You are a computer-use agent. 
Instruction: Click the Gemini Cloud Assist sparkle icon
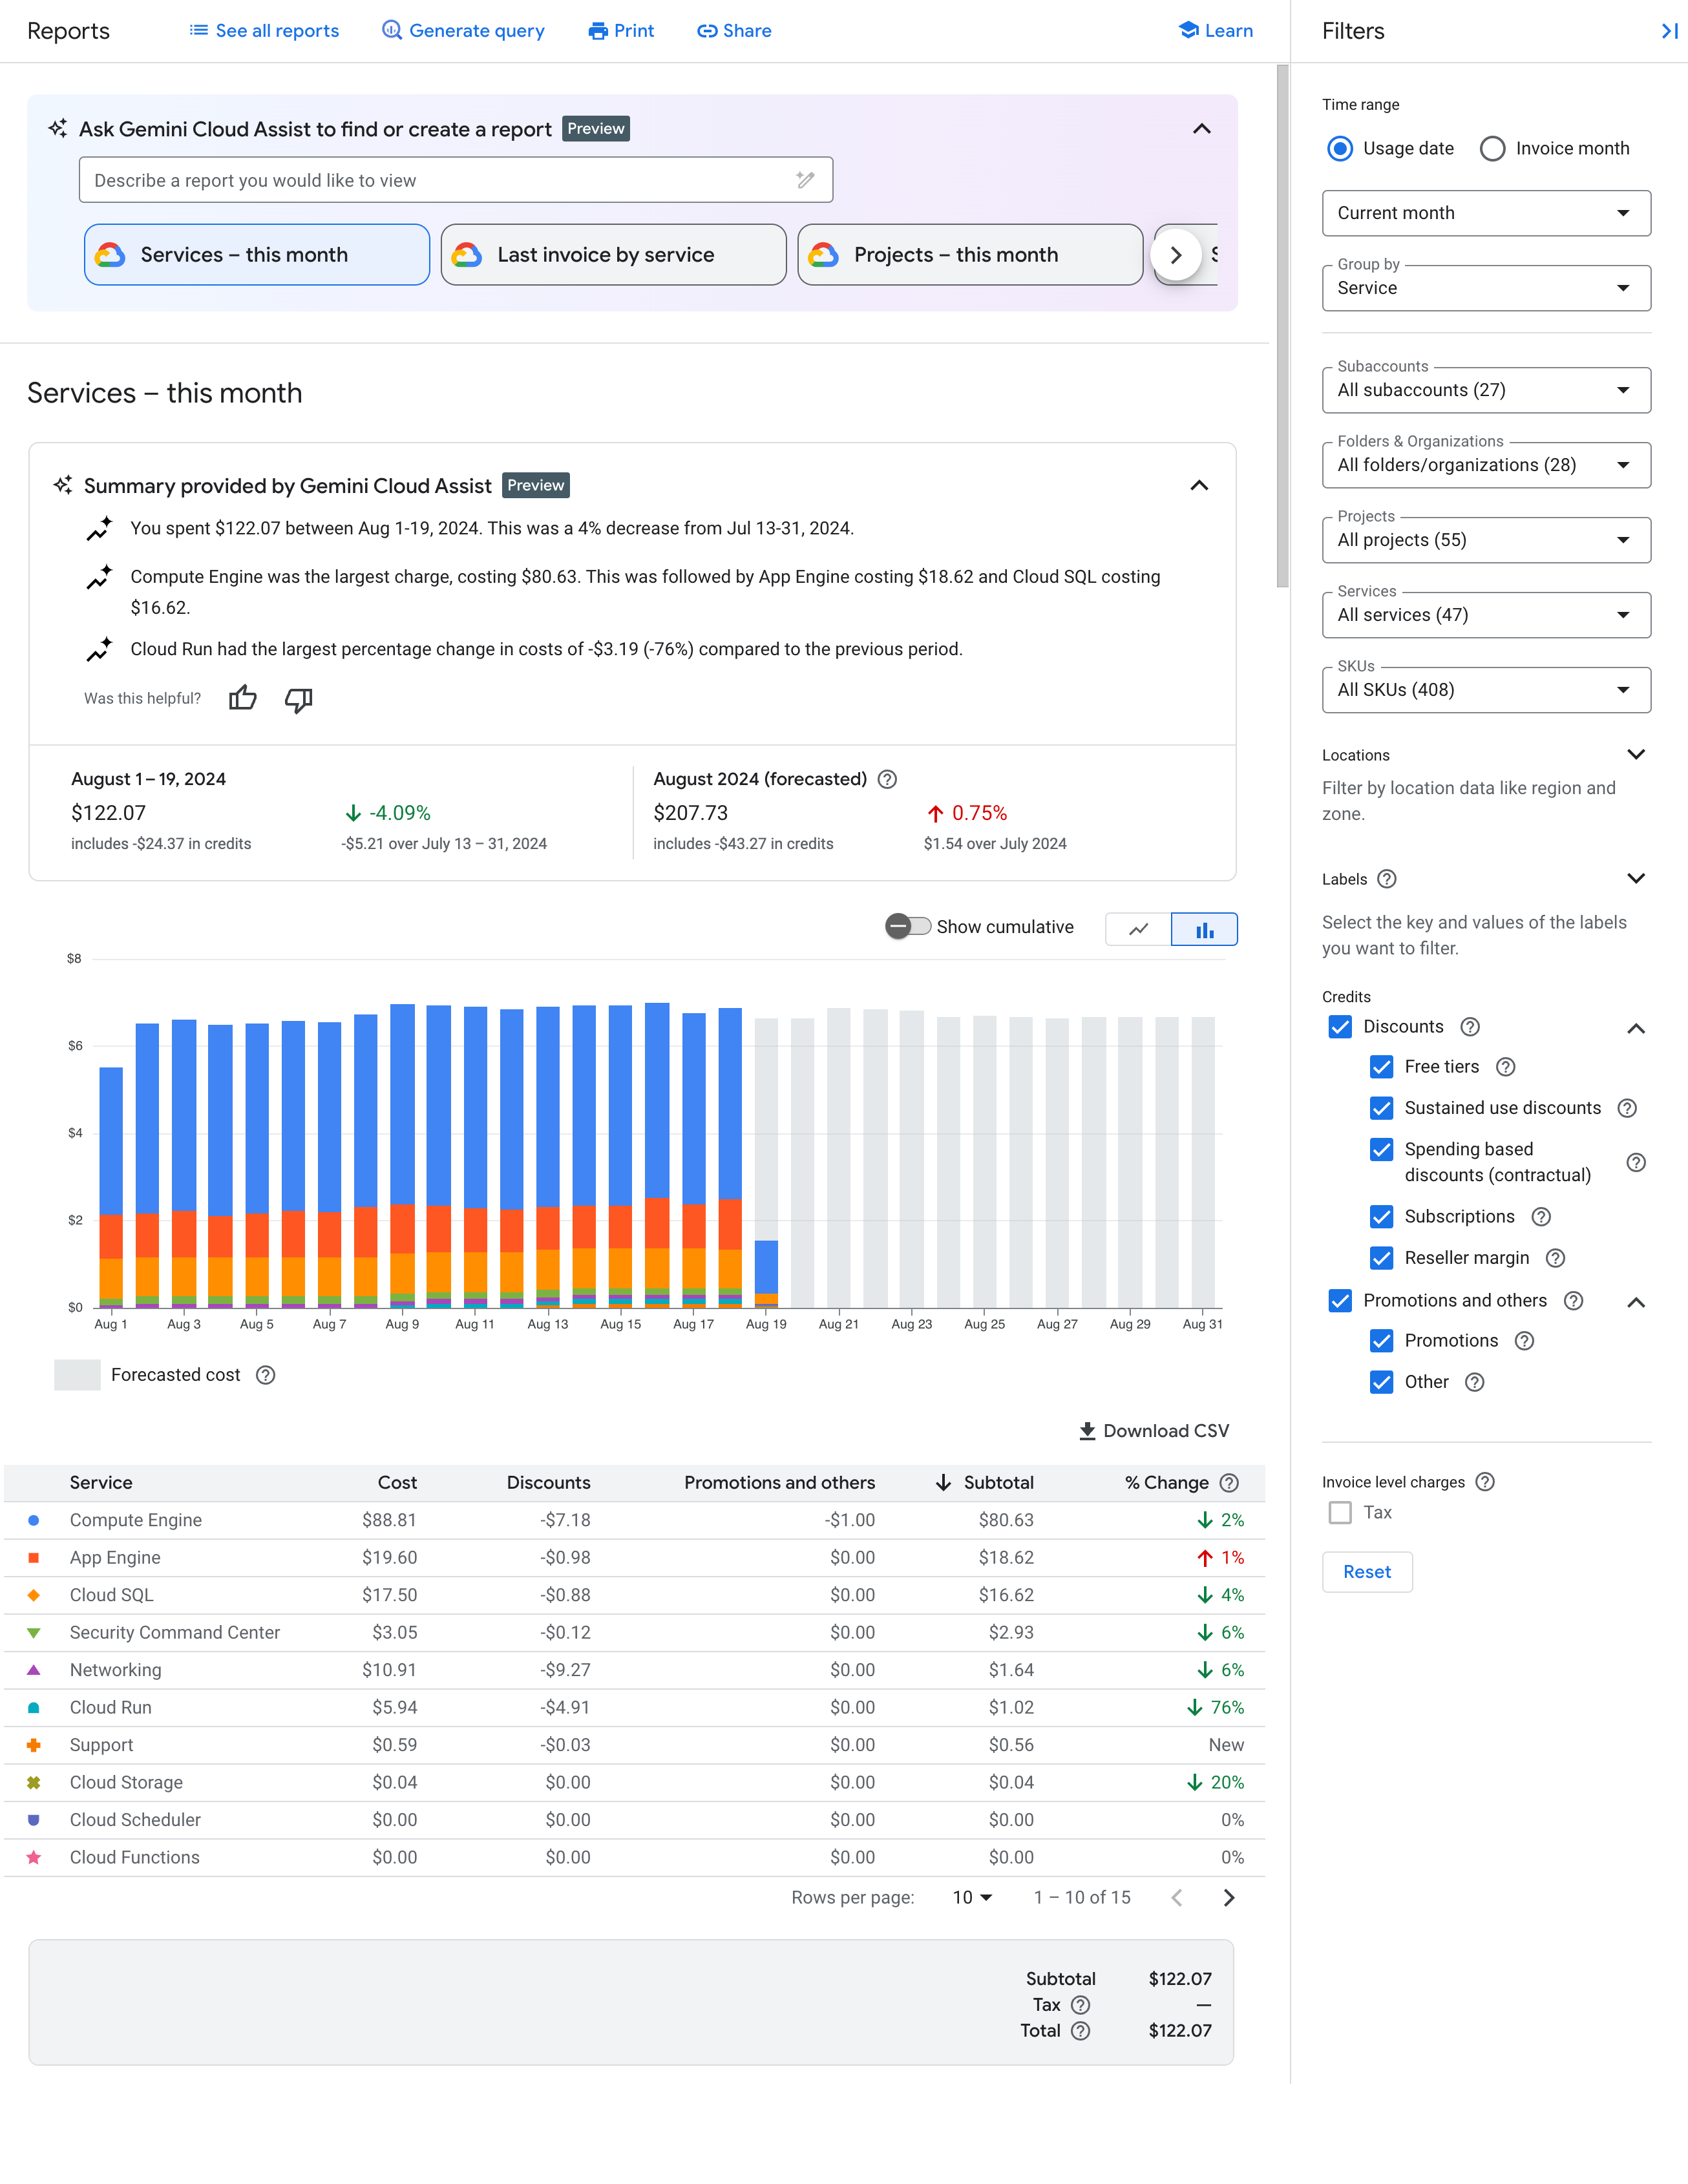click(60, 128)
